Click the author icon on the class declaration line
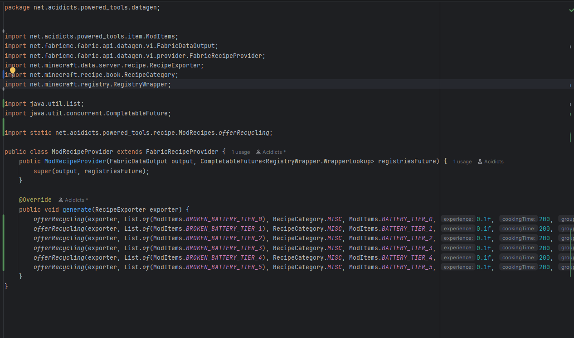 [258, 152]
